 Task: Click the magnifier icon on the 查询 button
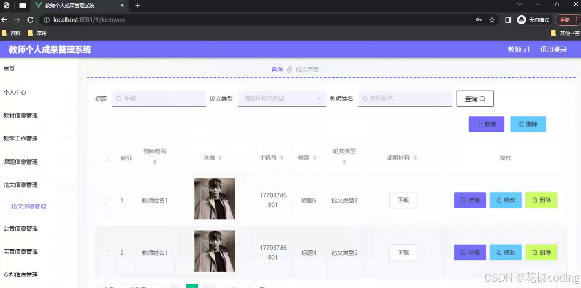(482, 99)
